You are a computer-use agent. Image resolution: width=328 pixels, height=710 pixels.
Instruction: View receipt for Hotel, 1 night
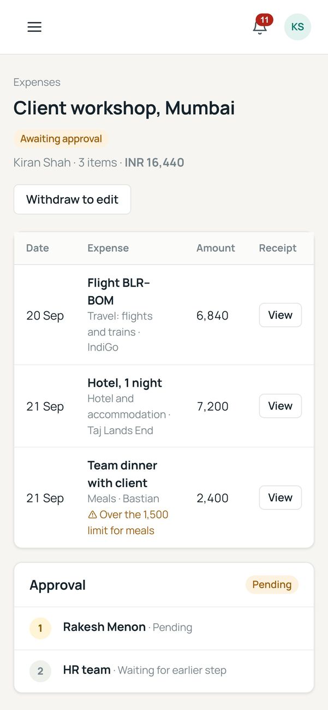click(x=280, y=406)
